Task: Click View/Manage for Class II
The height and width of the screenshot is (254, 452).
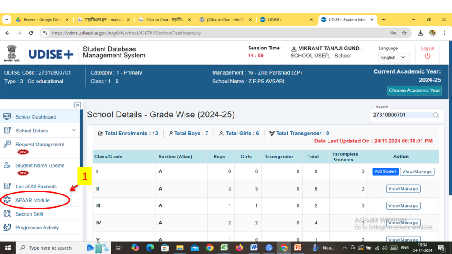Action: coord(403,189)
